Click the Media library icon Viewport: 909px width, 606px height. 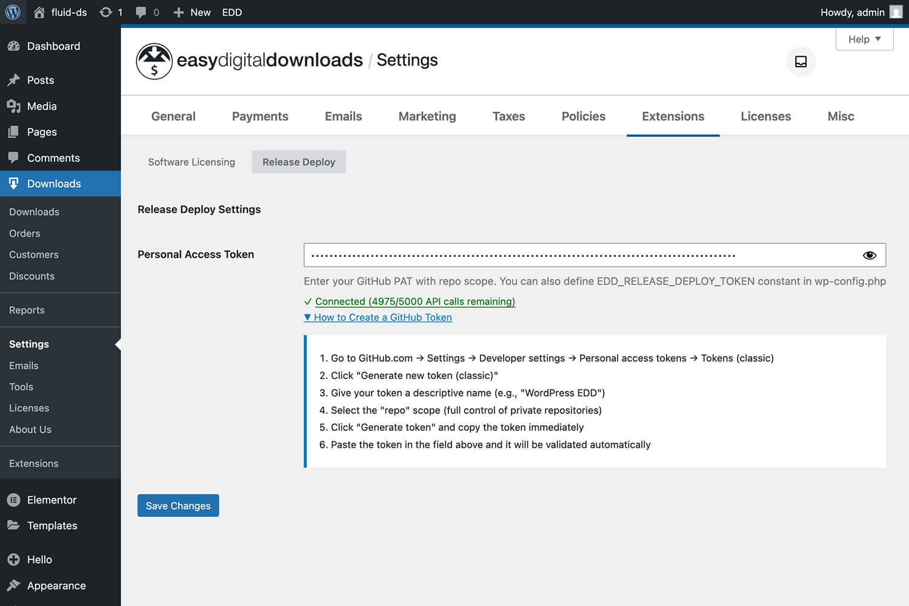(14, 106)
